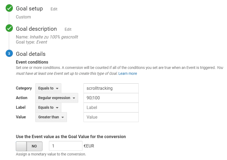Click Edit next to Goal description
The image size is (227, 160).
(68, 29)
